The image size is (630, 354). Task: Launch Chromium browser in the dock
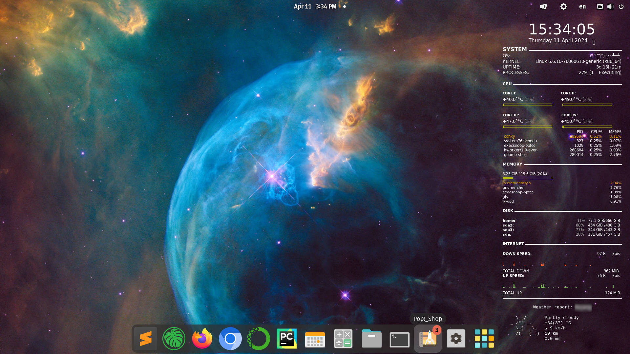[x=230, y=339]
